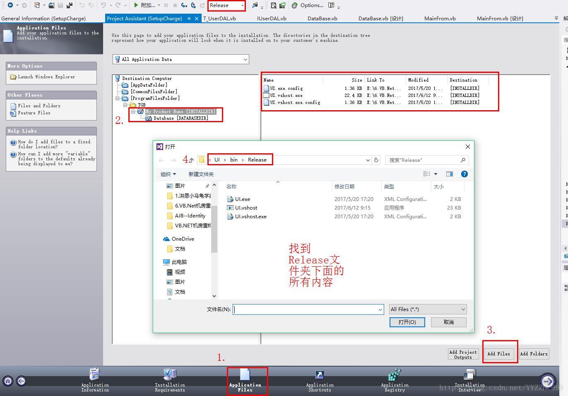Image resolution: width=568 pixels, height=396 pixels.
Task: Go to Application Information step
Action: click(95, 380)
